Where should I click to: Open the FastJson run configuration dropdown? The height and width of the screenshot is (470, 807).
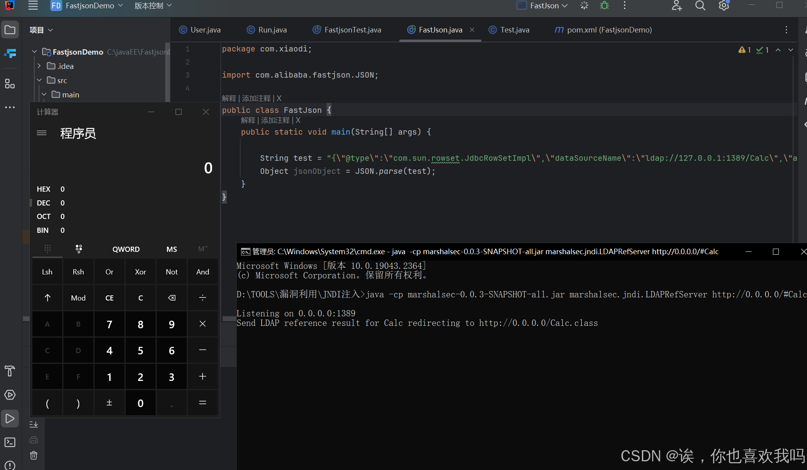tap(544, 6)
